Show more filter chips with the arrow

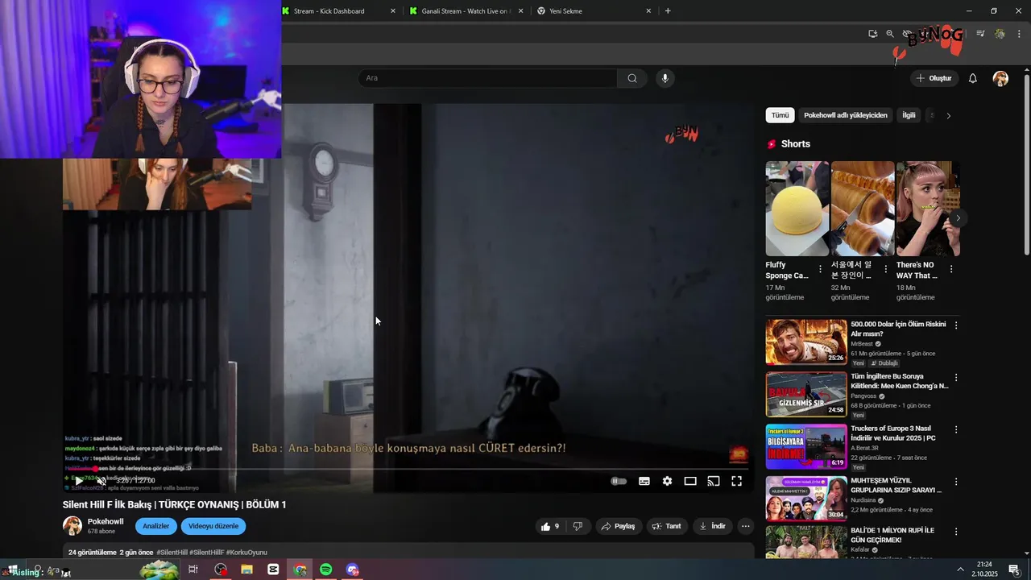click(948, 115)
